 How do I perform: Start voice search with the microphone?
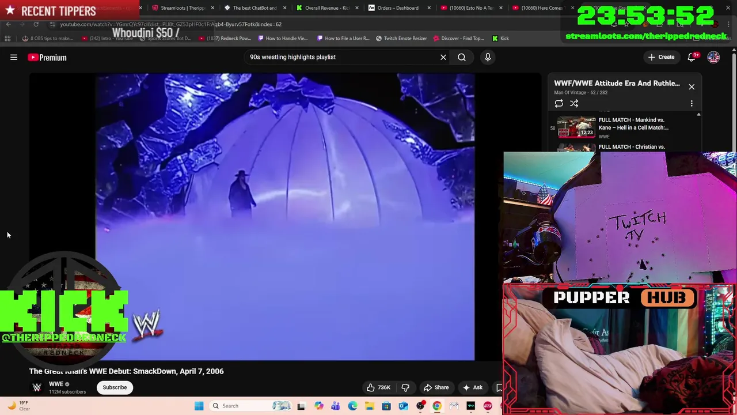[488, 57]
